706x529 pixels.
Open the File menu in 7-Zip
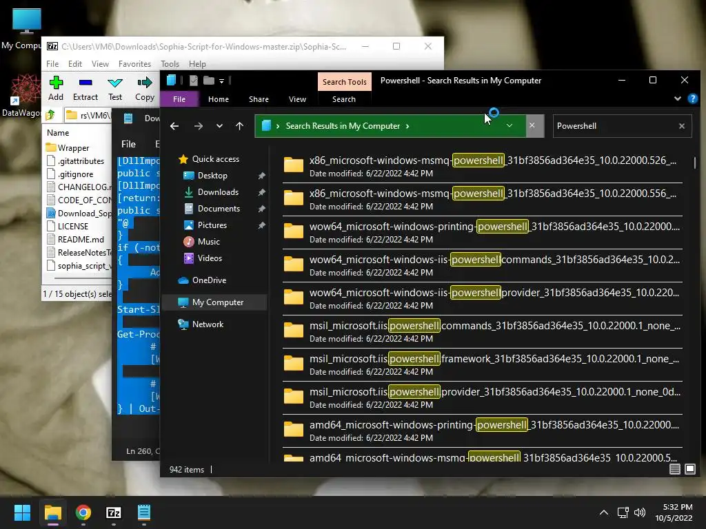pyautogui.click(x=52, y=64)
